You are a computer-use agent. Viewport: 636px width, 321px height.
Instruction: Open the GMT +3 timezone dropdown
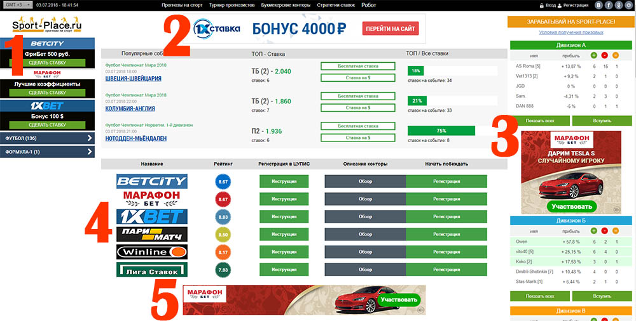pyautogui.click(x=18, y=5)
